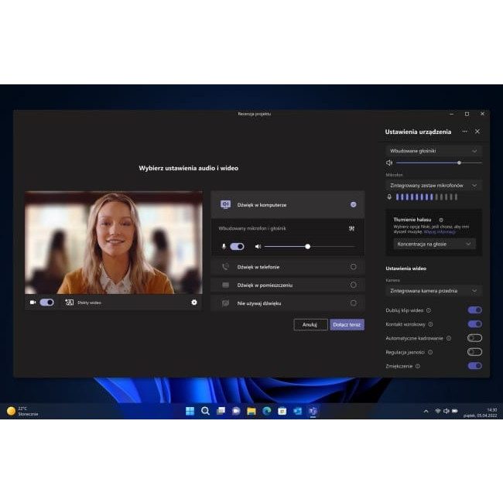Open taskbar Search

(205, 411)
